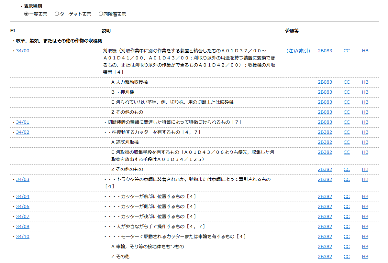Viewport: 388px width, 263px height.
Task: Click CC link in the 34/03 row
Action: click(347, 179)
